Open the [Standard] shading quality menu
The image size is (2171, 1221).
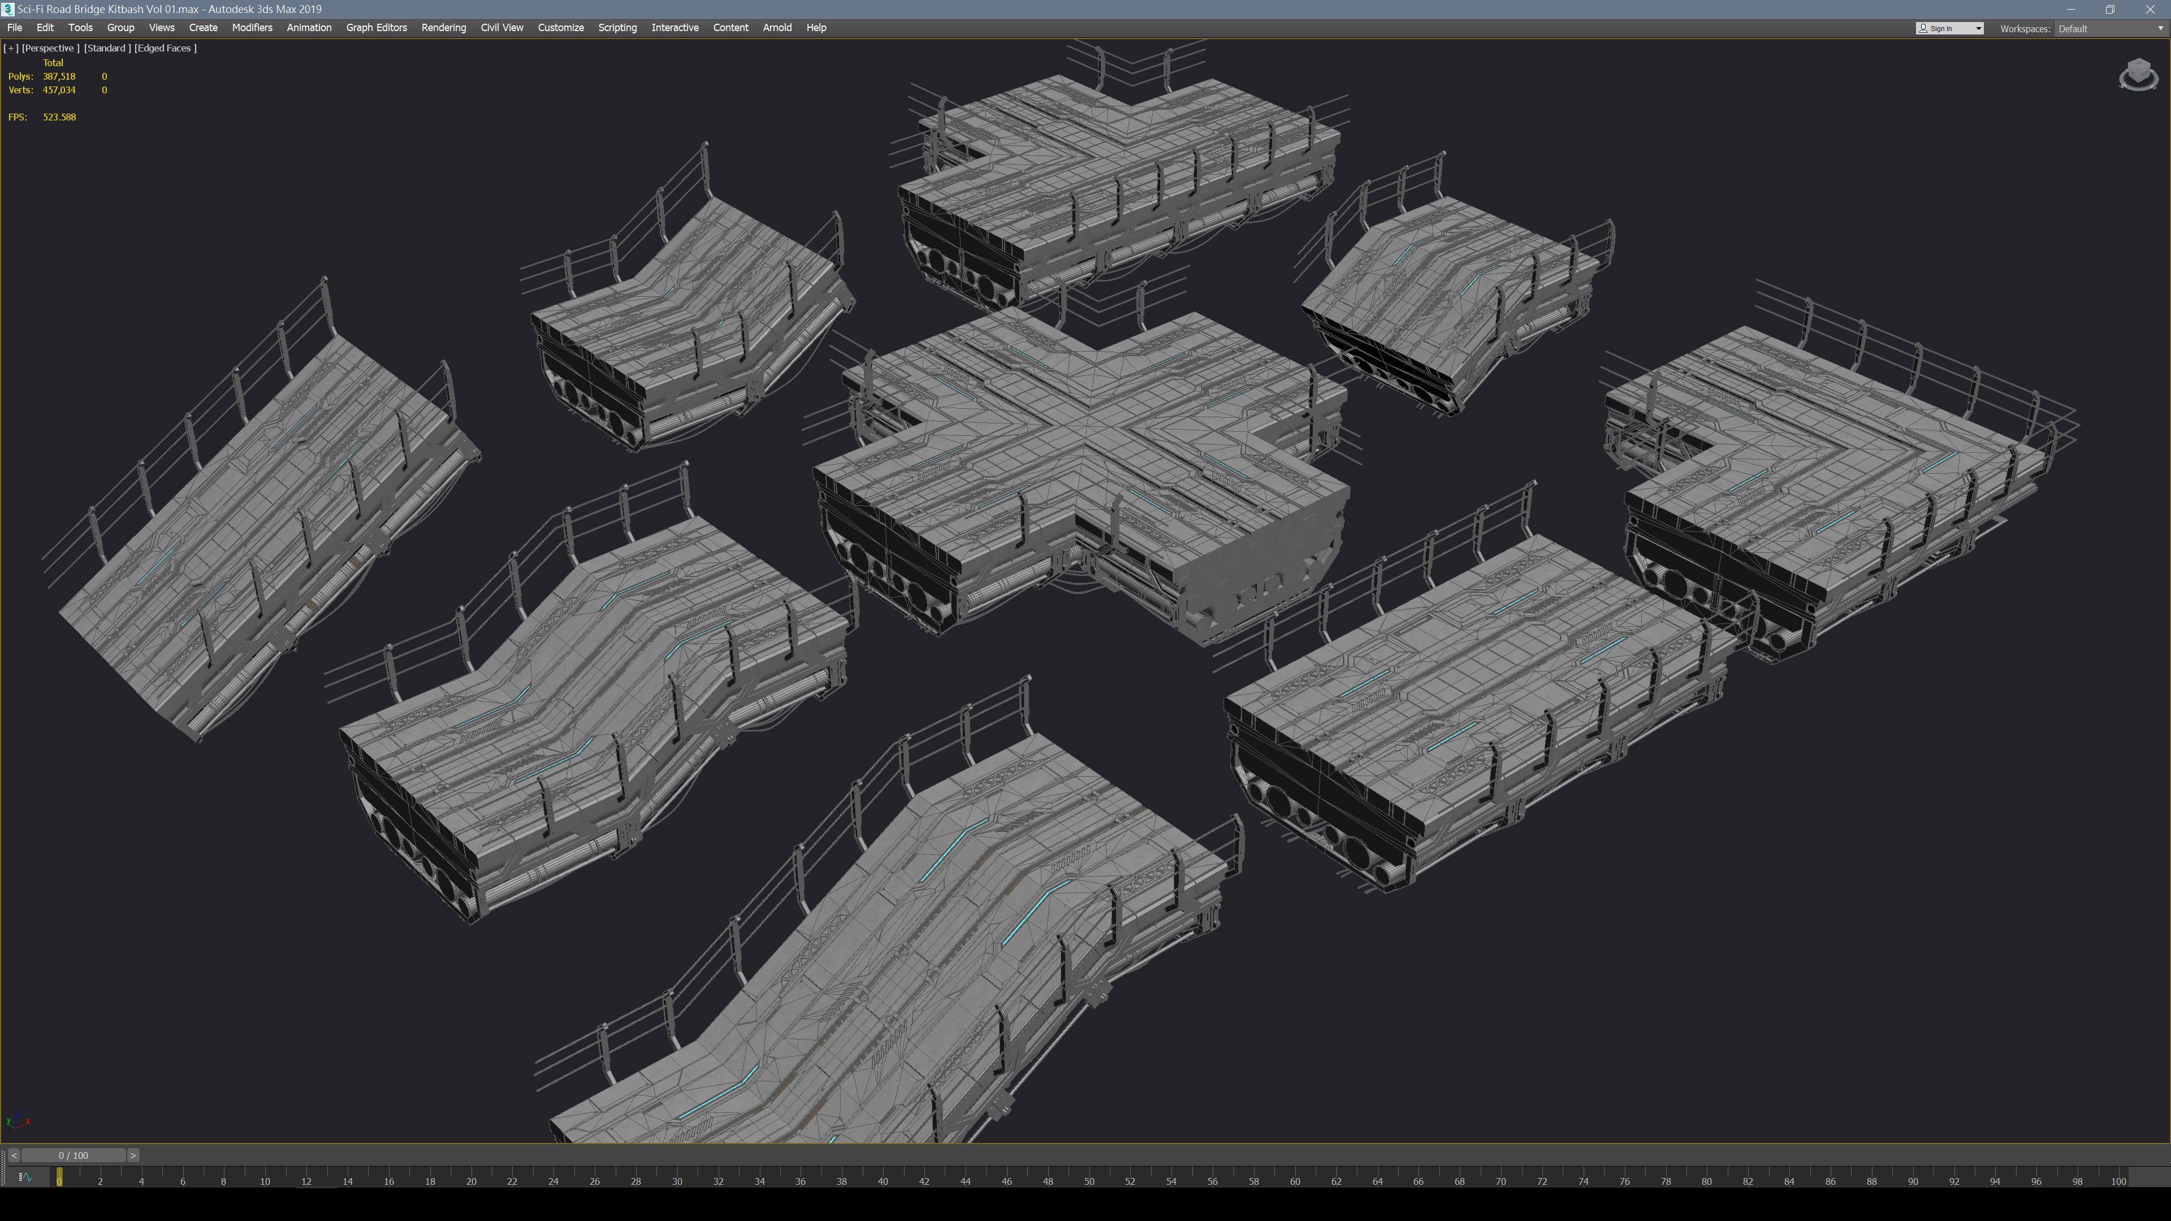click(107, 48)
